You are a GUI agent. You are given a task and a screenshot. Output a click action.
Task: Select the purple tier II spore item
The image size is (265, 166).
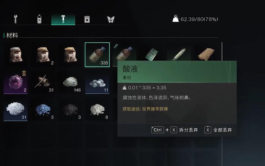(15, 82)
